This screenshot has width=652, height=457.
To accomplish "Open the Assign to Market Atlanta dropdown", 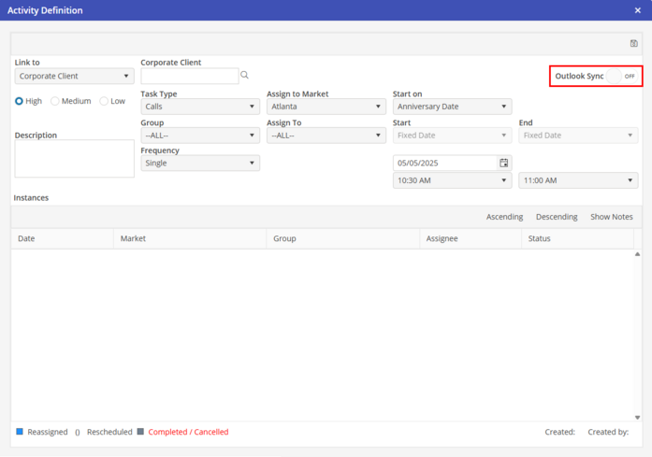I will coord(326,107).
